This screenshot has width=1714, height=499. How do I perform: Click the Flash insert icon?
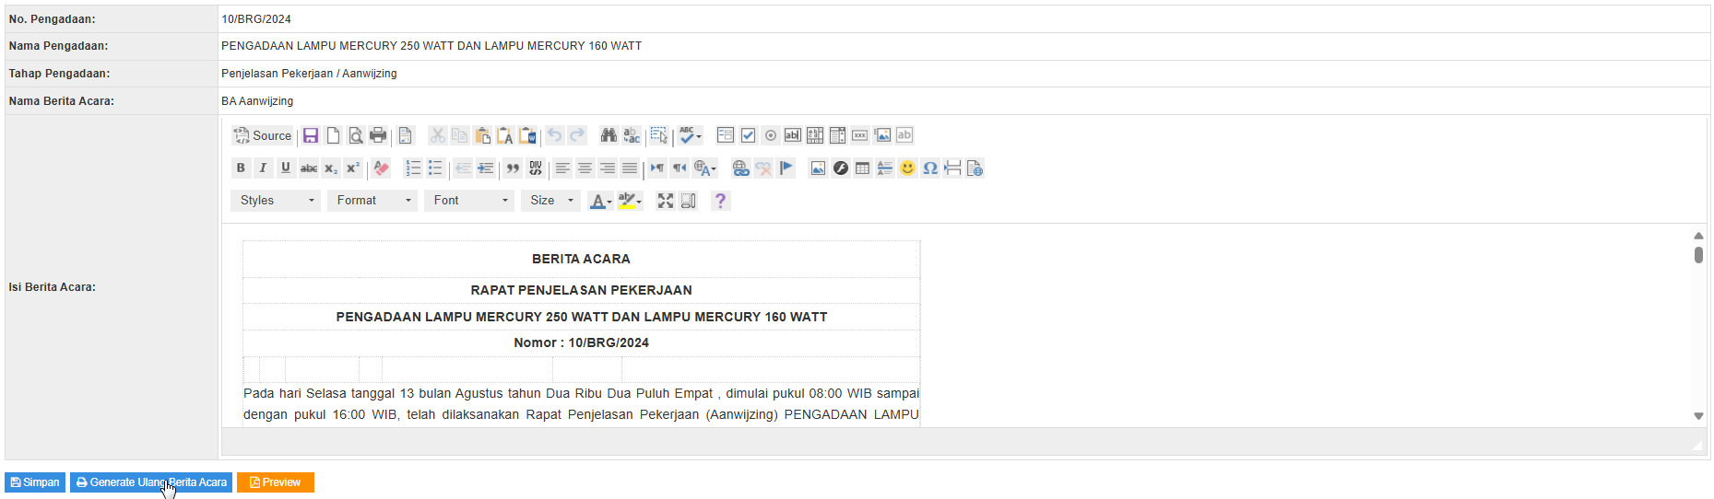pyautogui.click(x=840, y=168)
